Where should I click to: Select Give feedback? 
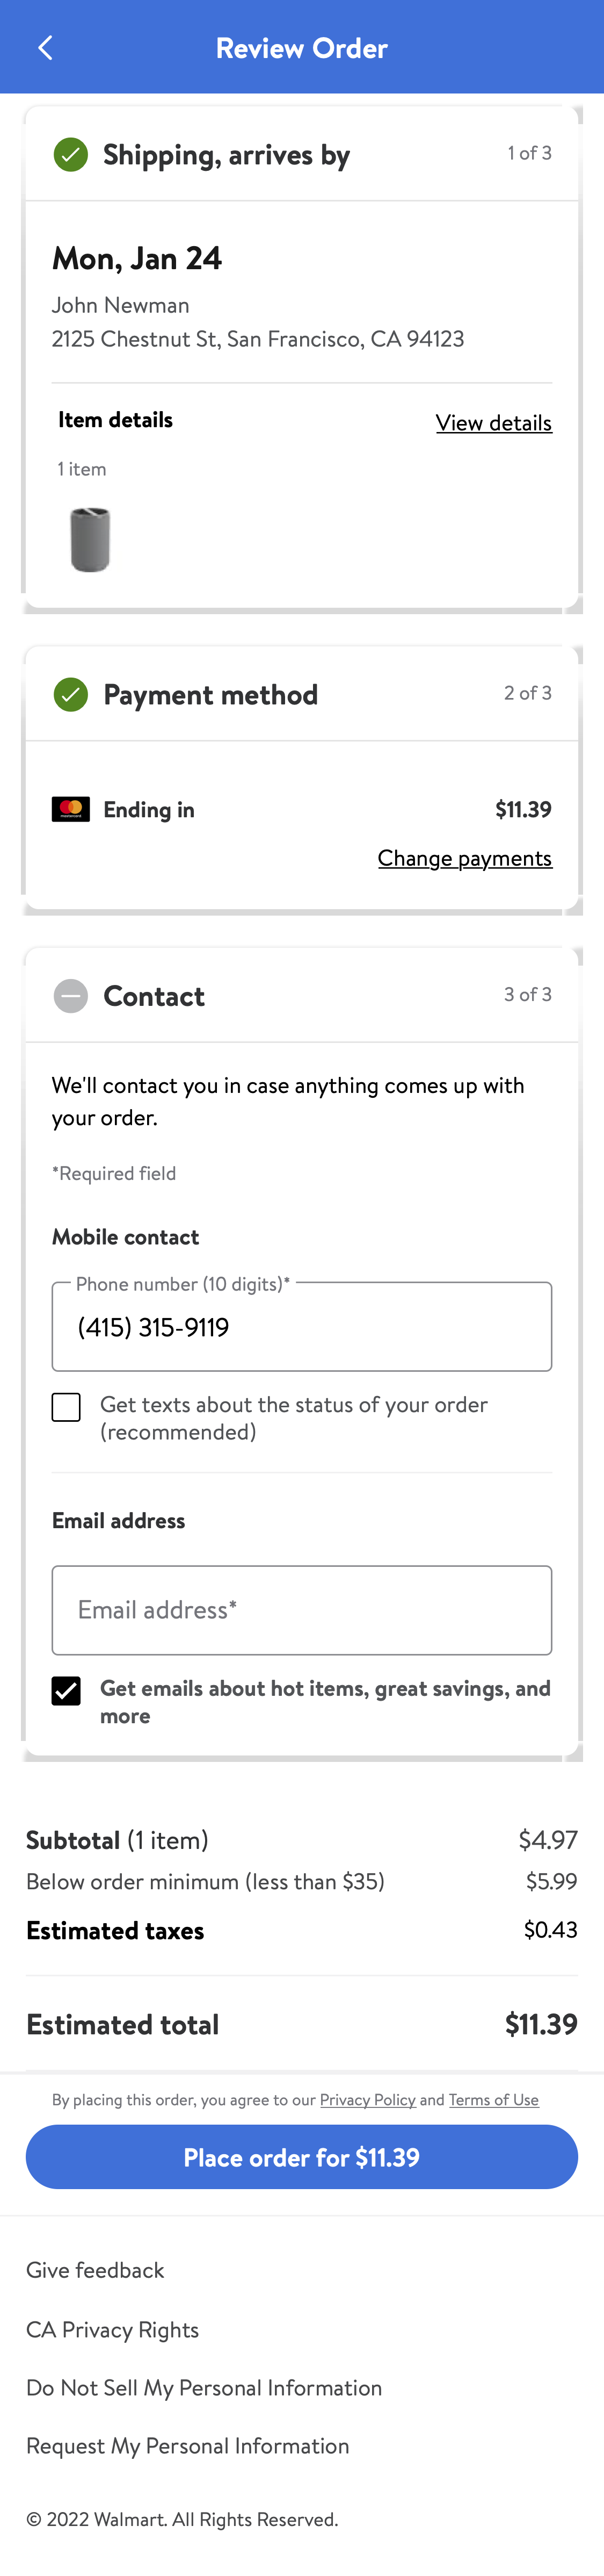click(95, 2270)
